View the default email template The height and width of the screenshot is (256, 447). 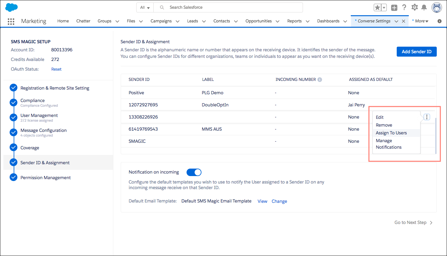pyautogui.click(x=262, y=201)
